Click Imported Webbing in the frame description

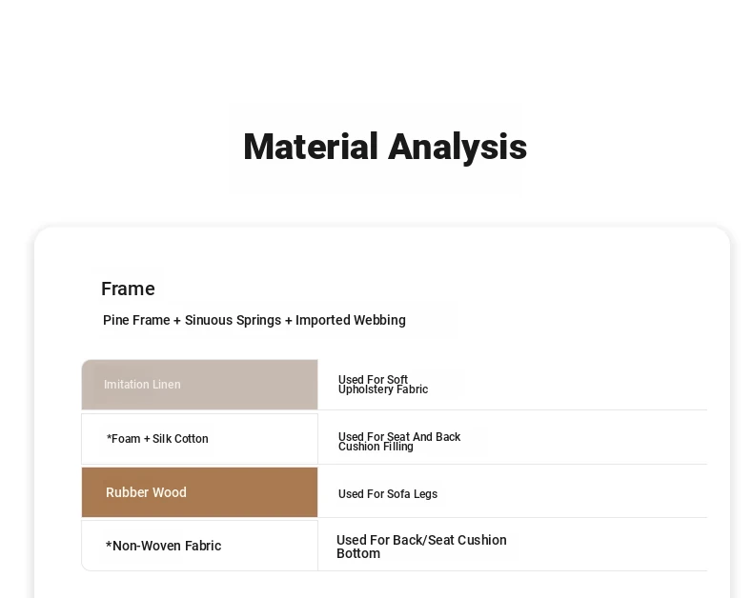pos(351,320)
